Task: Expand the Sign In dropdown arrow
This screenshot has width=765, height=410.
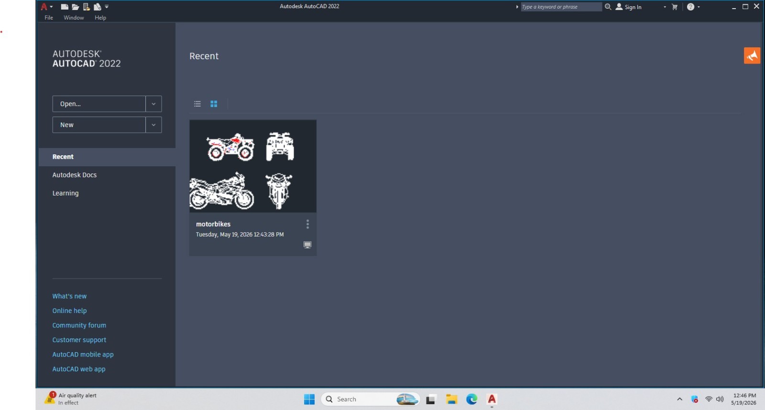Action: coord(665,7)
